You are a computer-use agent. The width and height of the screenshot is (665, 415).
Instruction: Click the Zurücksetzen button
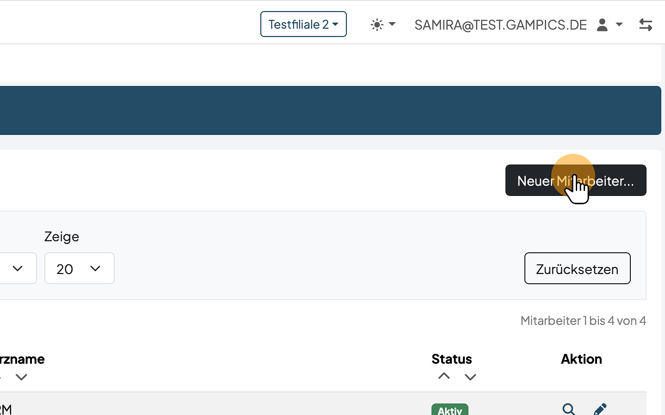[x=577, y=269]
